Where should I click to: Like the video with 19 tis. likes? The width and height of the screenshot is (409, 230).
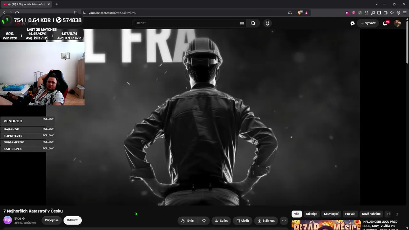click(188, 221)
